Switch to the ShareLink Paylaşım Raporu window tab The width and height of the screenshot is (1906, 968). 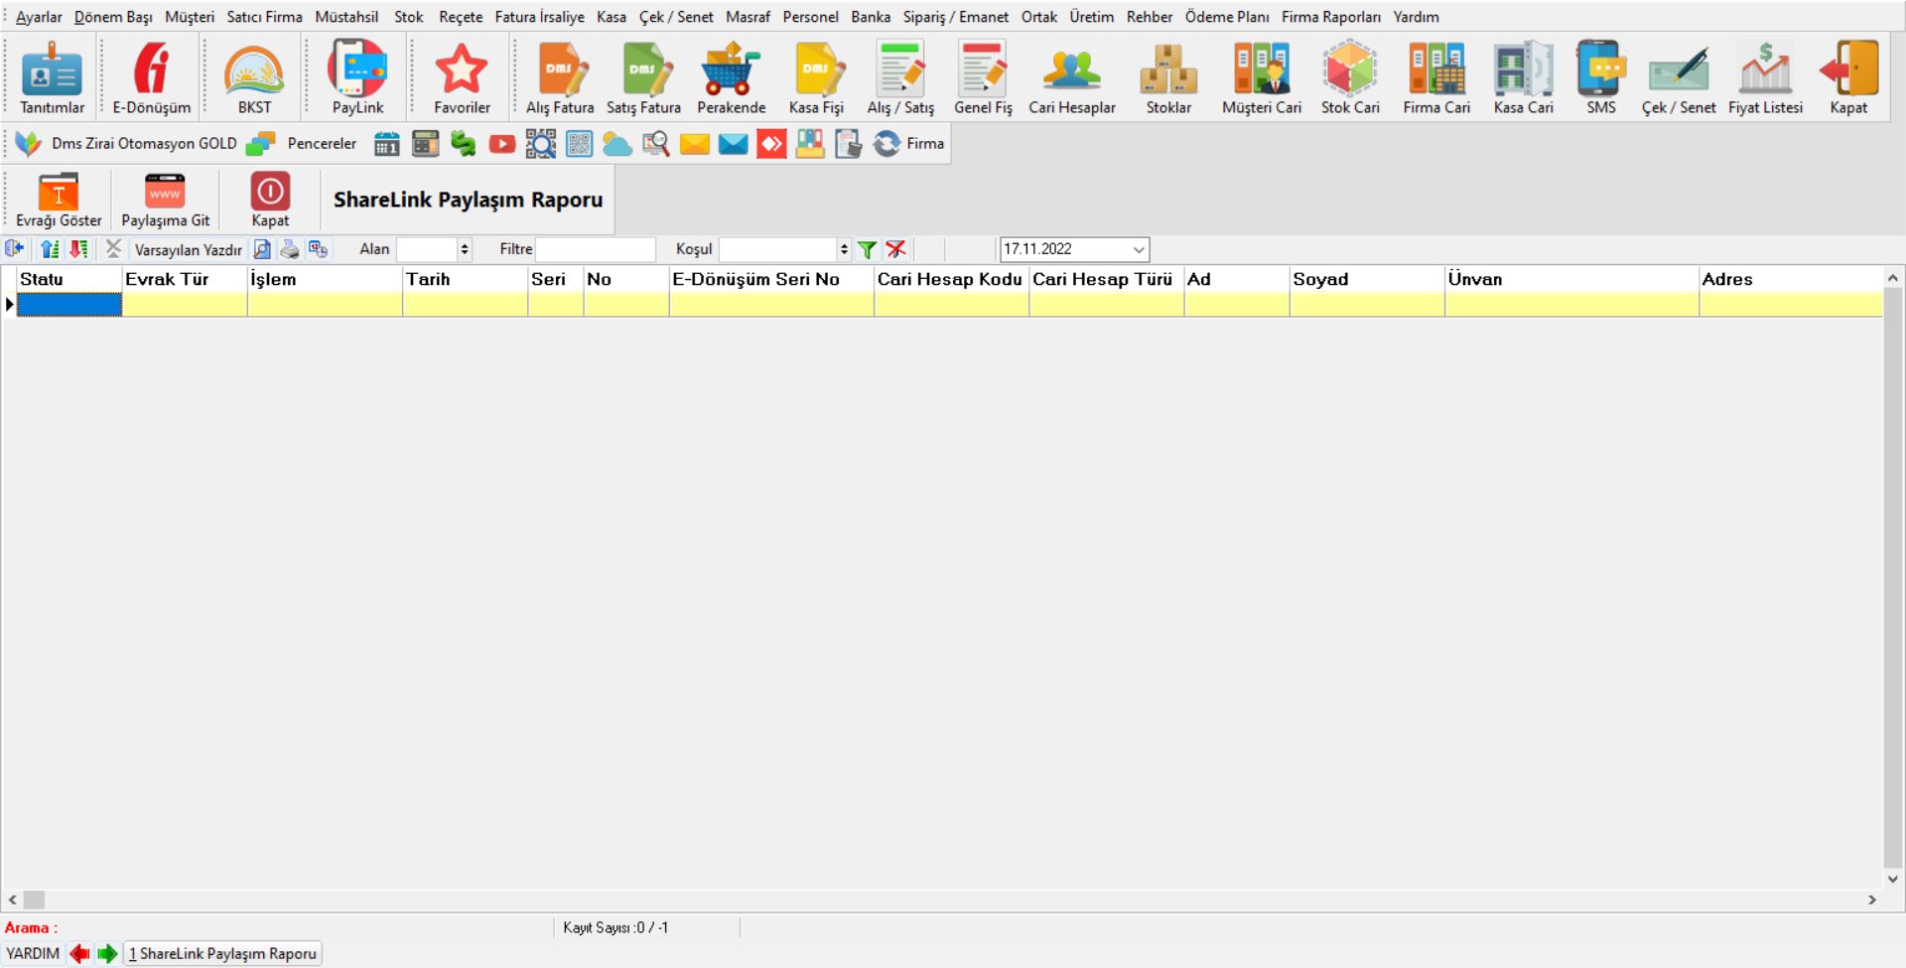coord(222,954)
